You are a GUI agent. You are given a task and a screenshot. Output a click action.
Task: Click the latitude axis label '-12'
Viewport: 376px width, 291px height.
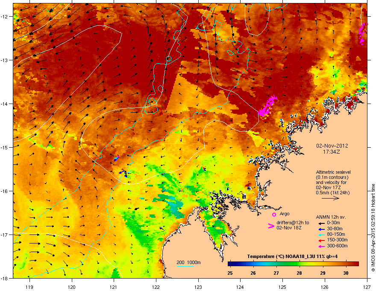click(x=4, y=17)
